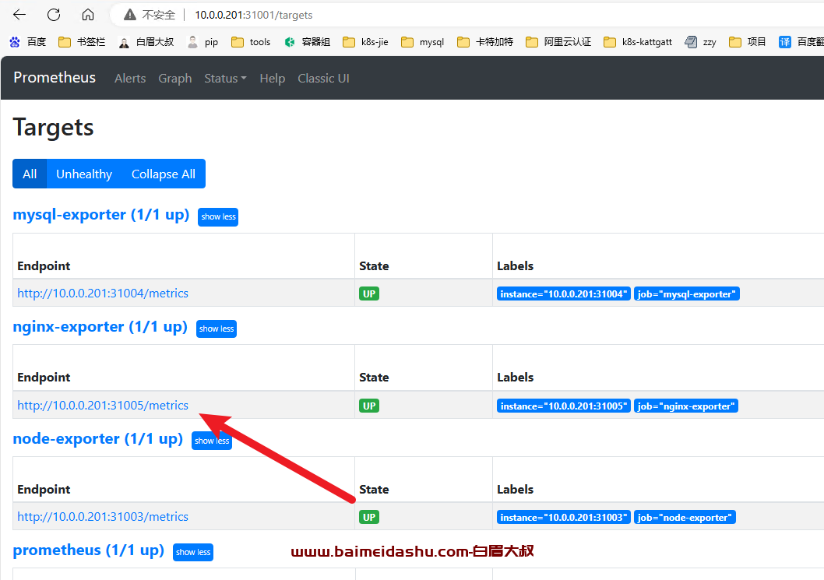Screen dimensions: 824x580
Task: Click job="nginx-exporter" label badge
Action: (686, 406)
